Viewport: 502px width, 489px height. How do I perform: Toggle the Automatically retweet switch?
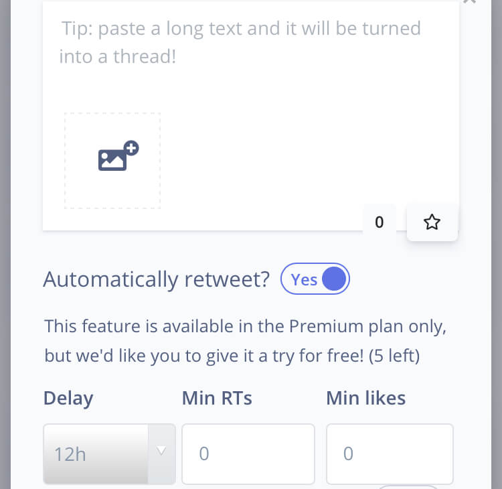tap(315, 279)
